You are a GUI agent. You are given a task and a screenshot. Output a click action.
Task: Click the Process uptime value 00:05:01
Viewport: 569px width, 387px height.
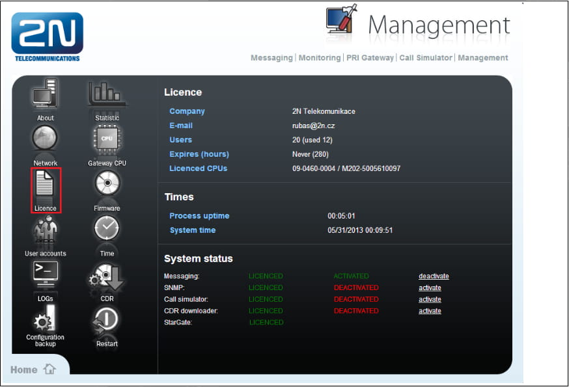point(341,216)
